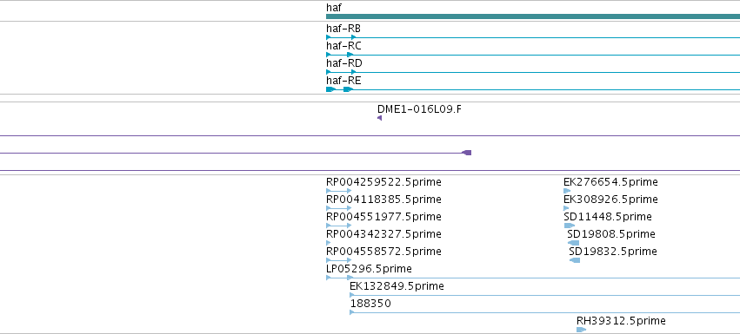
Task: Select the purple block glyph on middle line
Action: pyautogui.click(x=466, y=153)
